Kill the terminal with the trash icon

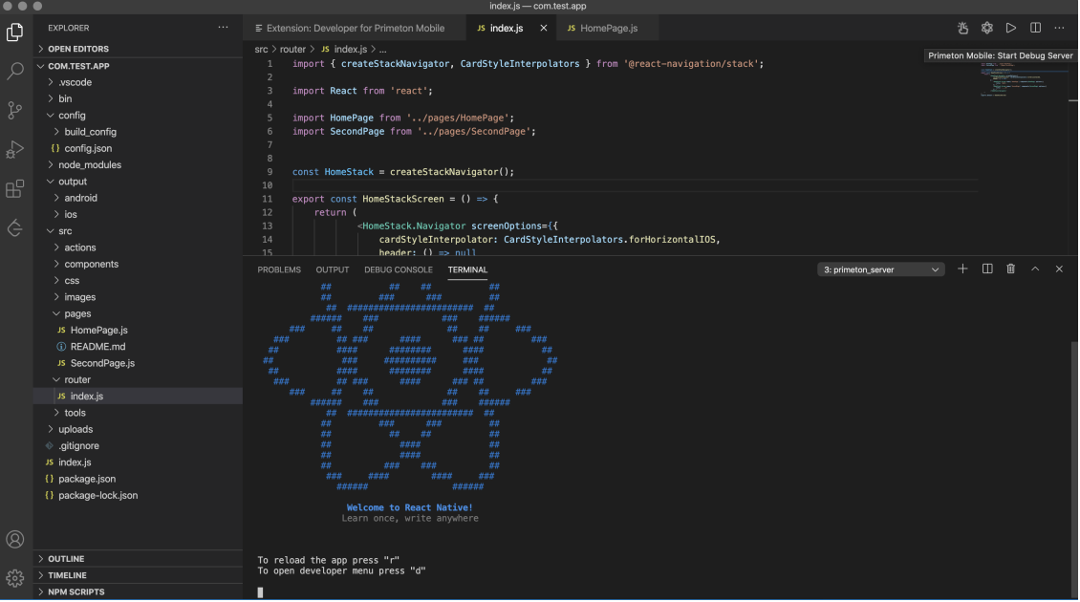pos(1010,269)
